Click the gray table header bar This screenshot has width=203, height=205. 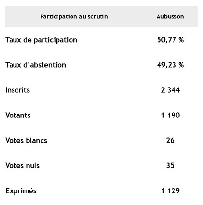[101, 16]
